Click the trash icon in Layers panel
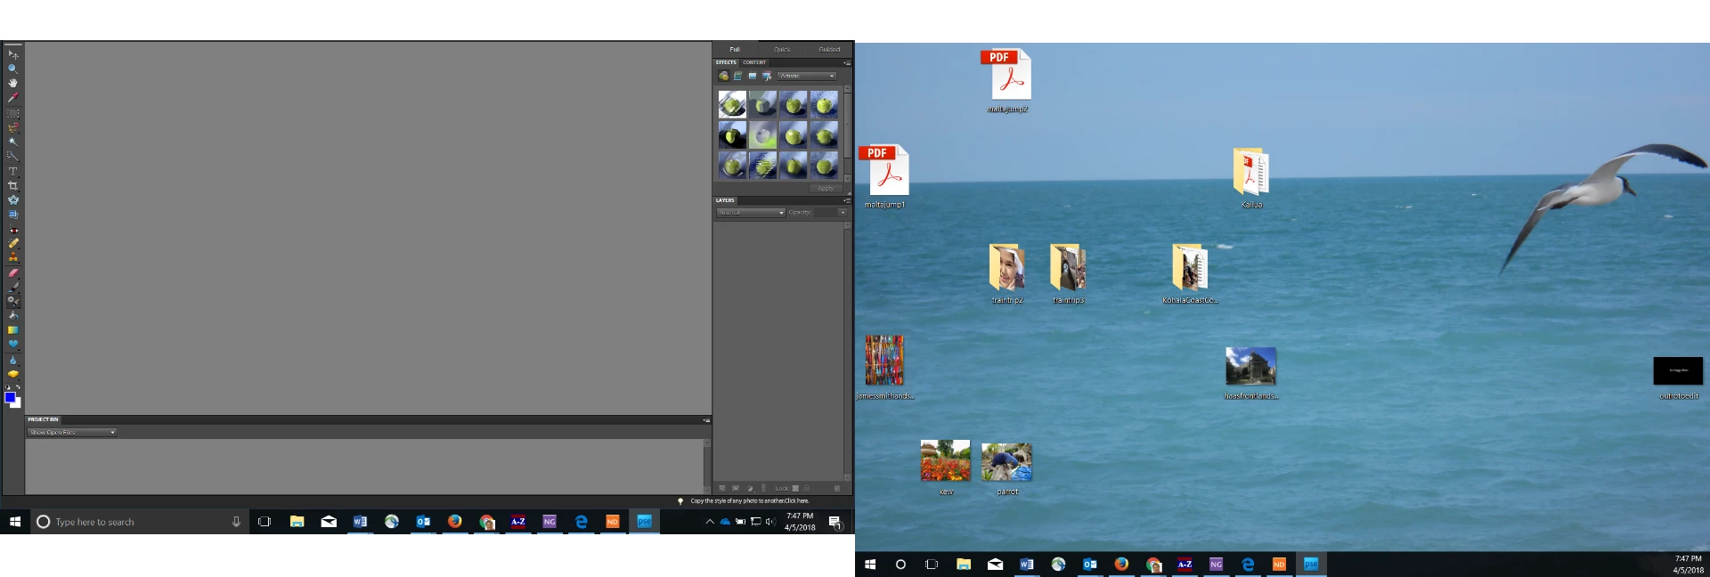The width and height of the screenshot is (1710, 577). 837,488
